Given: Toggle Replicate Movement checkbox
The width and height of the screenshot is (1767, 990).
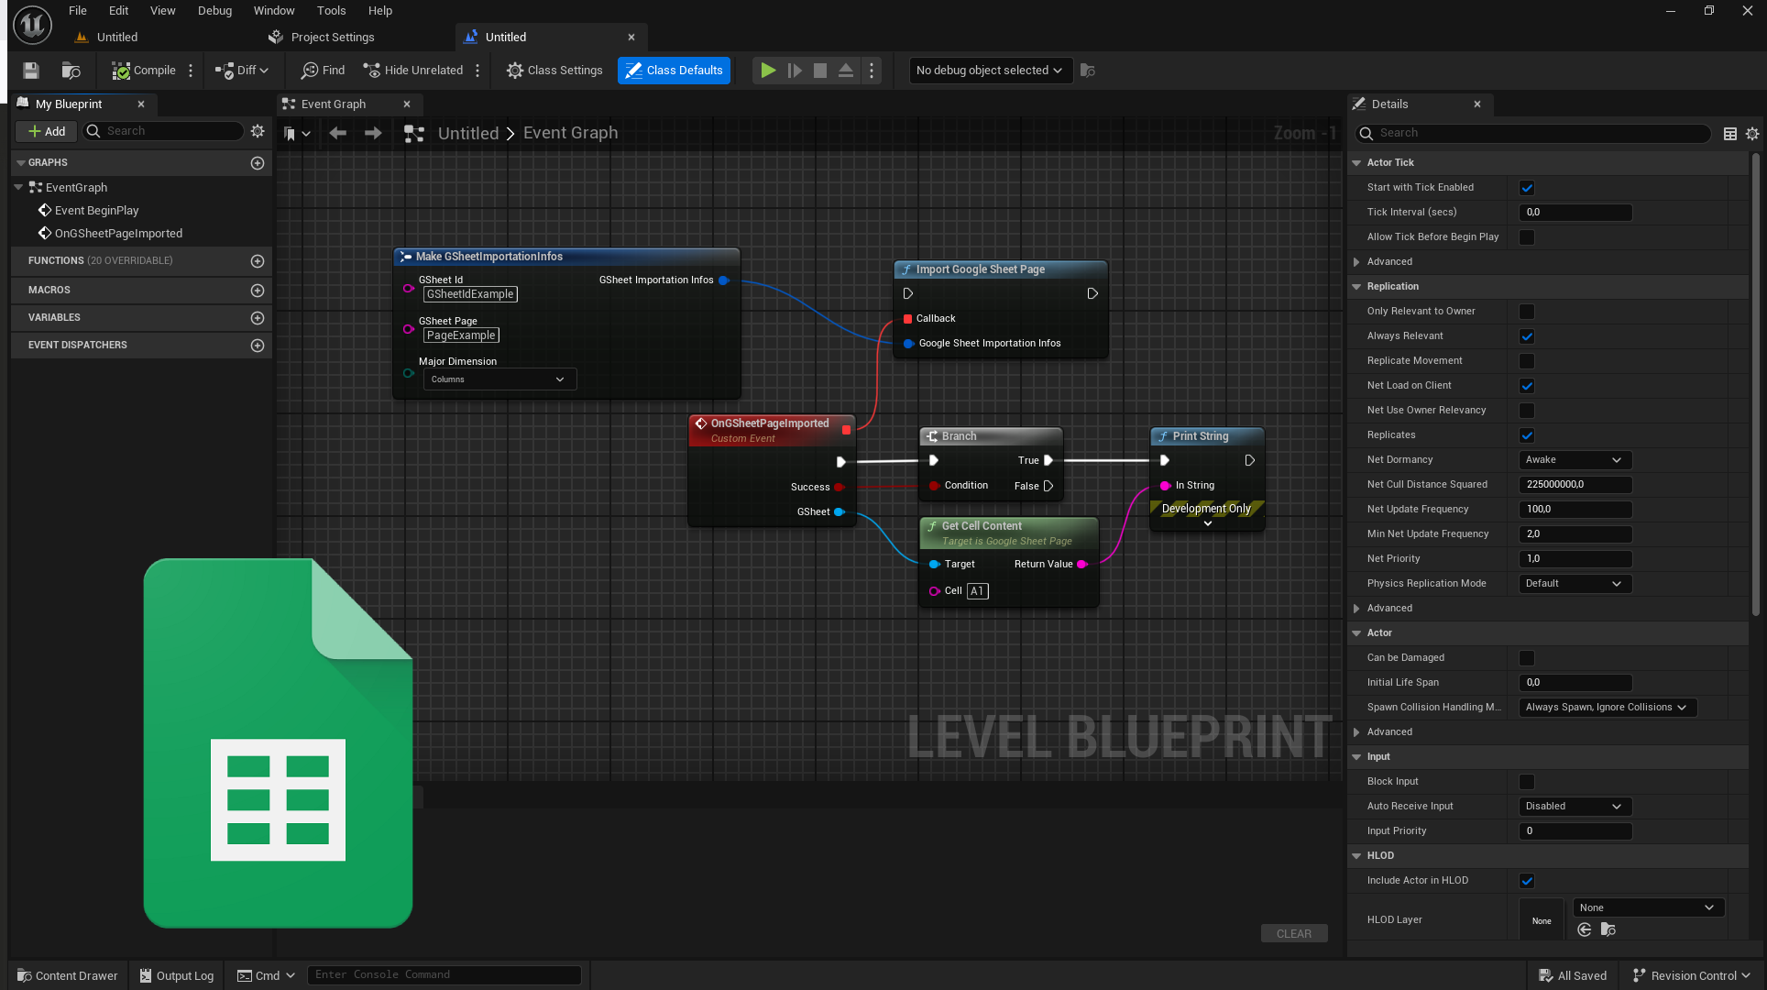Looking at the screenshot, I should (x=1527, y=361).
